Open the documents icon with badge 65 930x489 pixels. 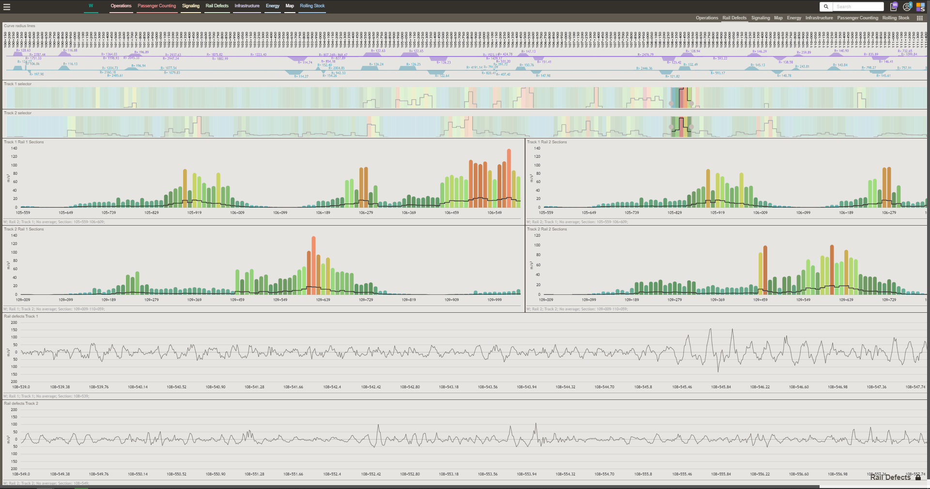[x=894, y=7]
